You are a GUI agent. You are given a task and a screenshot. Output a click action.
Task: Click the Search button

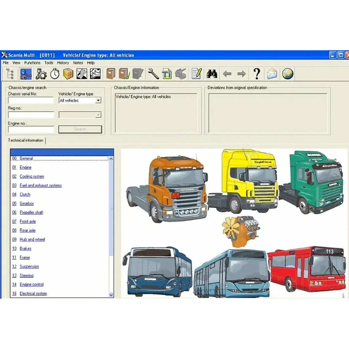(80, 129)
